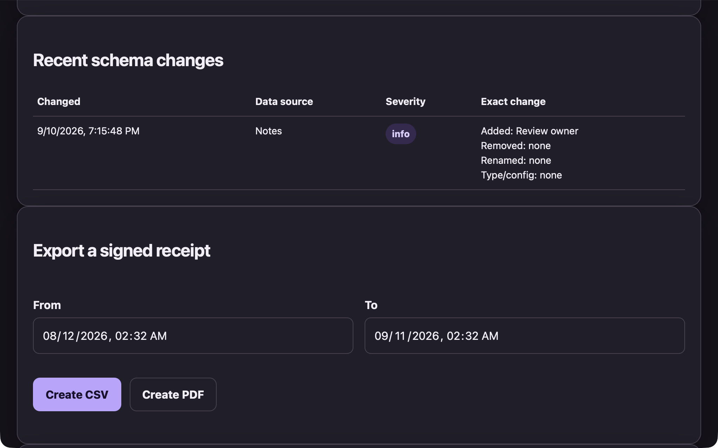Click the Create PDF button

[x=173, y=394]
